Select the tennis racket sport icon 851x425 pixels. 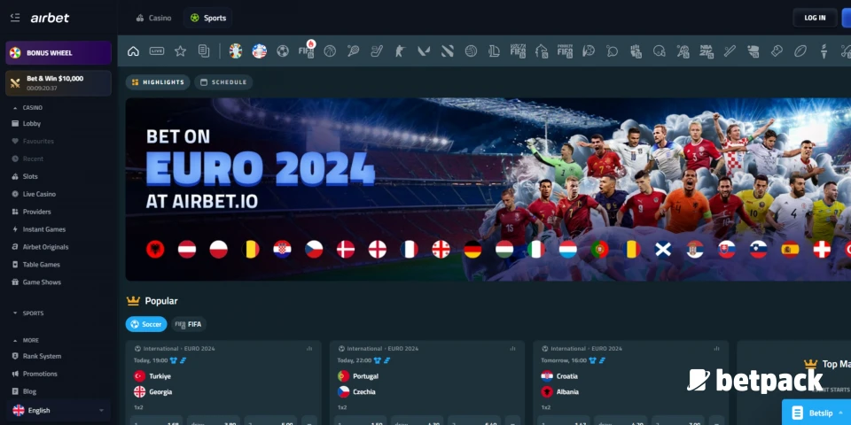[354, 51]
